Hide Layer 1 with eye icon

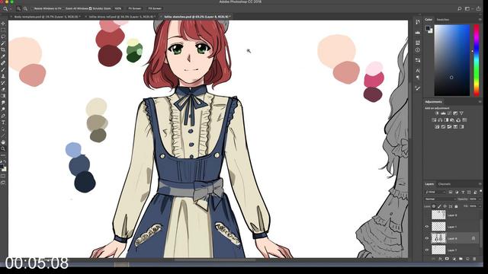[x=427, y=227]
